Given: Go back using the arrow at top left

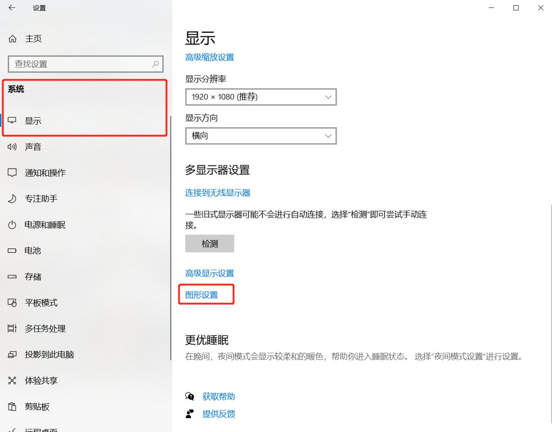Looking at the screenshot, I should 11,8.
